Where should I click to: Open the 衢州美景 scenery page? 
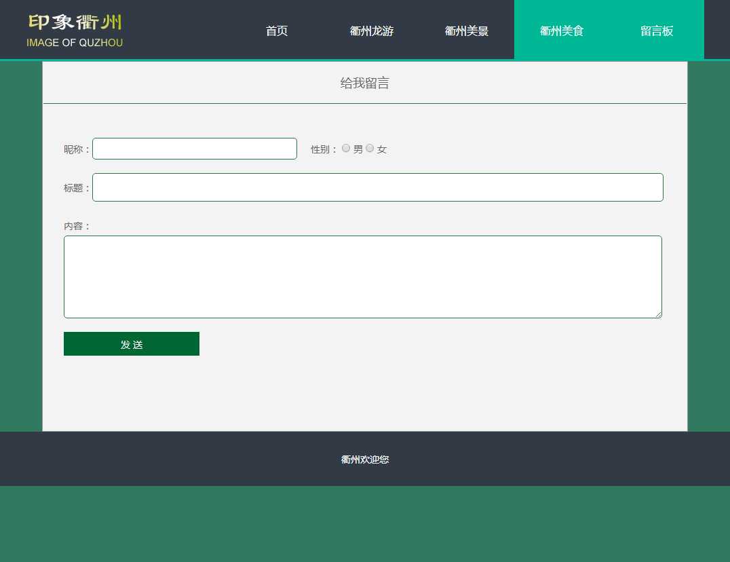click(467, 31)
